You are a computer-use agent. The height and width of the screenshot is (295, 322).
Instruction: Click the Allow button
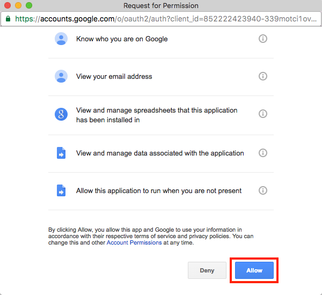[x=254, y=270]
